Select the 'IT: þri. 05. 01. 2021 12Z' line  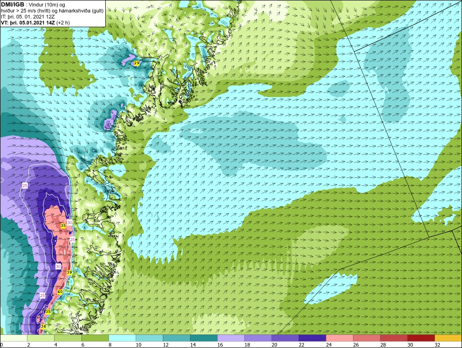28,17
